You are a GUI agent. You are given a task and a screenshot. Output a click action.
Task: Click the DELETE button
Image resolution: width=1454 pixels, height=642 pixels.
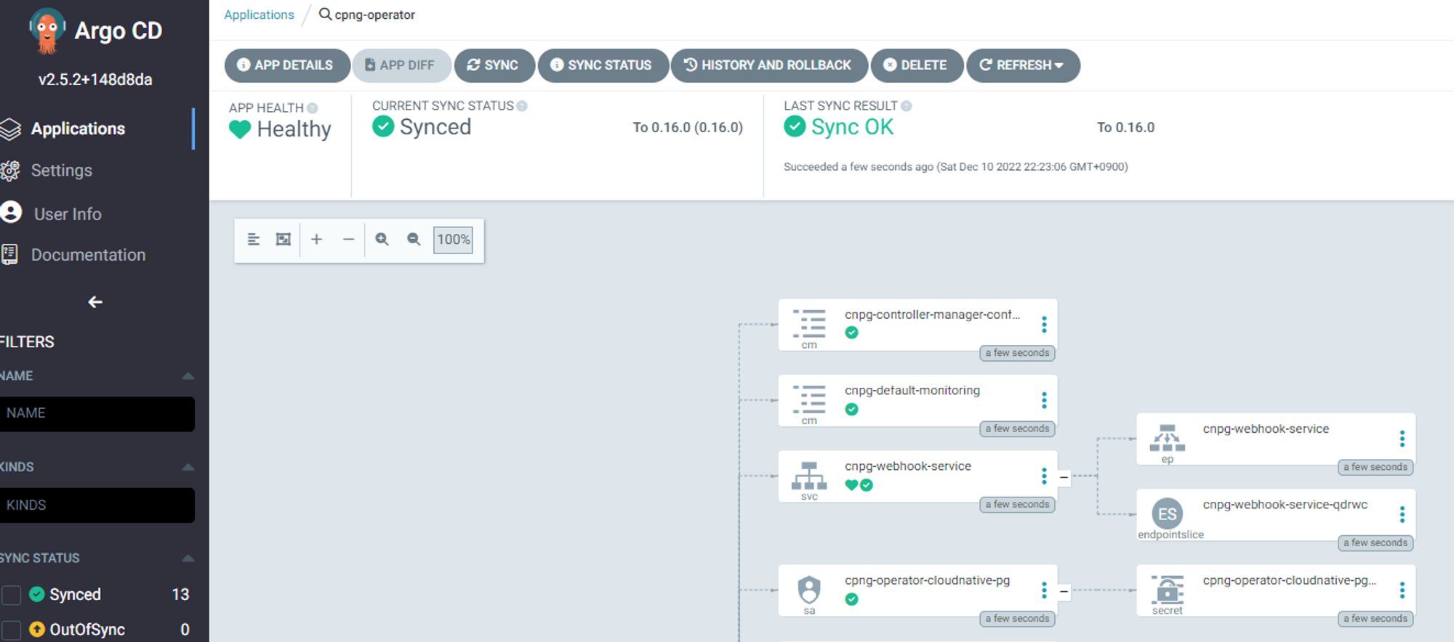917,65
